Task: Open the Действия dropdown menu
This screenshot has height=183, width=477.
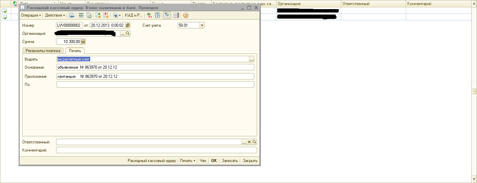Action: pos(55,15)
